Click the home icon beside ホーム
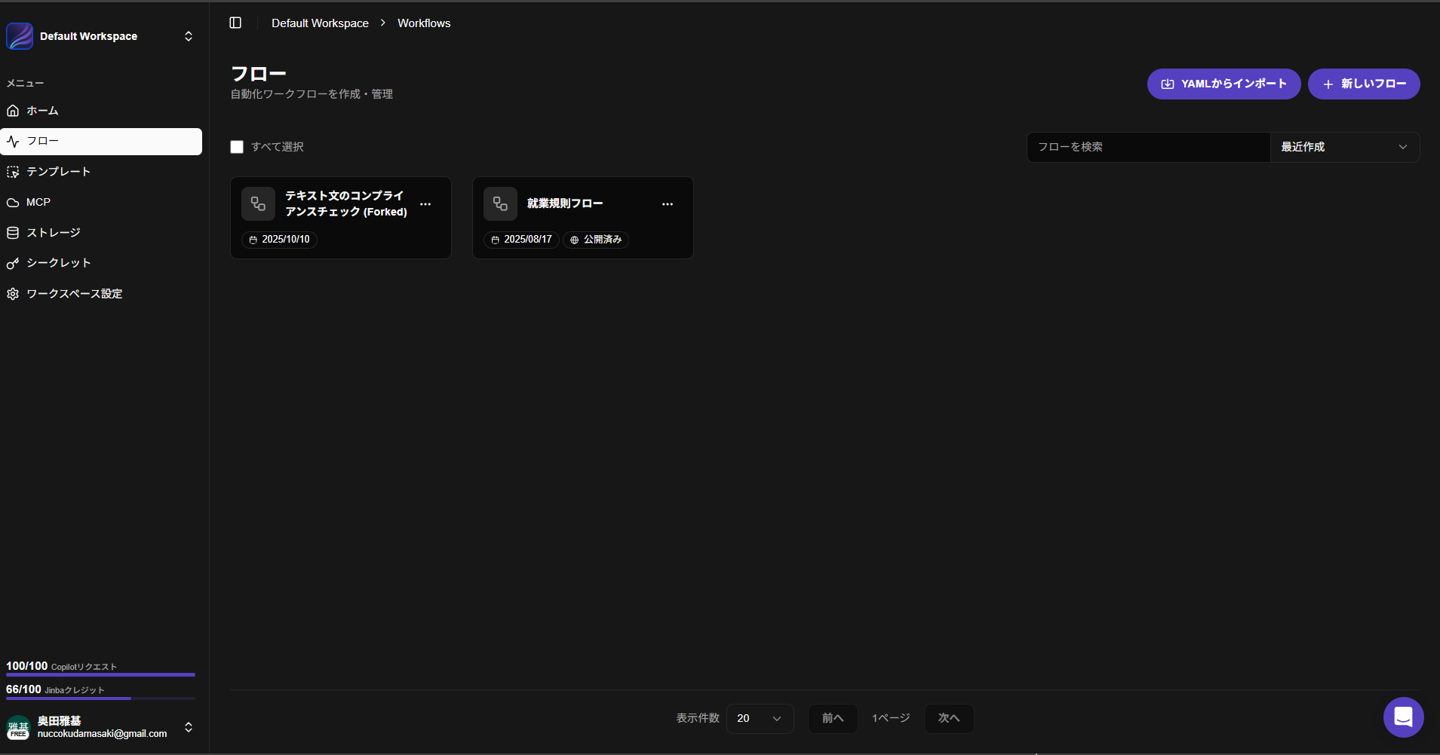This screenshot has width=1440, height=755. (13, 111)
